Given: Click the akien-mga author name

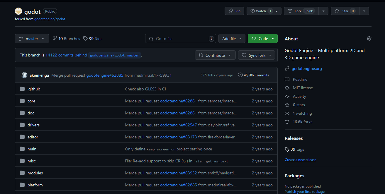Looking at the screenshot, I should pyautogui.click(x=39, y=75).
